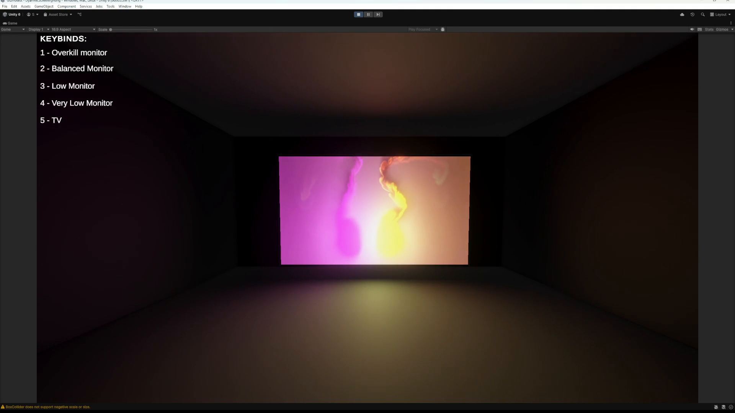The width and height of the screenshot is (735, 413).
Task: Expand the Gizmos dropdown arrow
Action: coord(732,29)
